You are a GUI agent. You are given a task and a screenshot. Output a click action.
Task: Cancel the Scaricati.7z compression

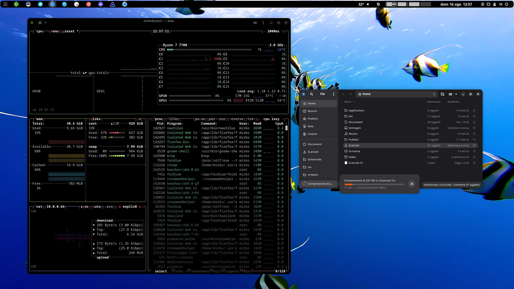pyautogui.click(x=412, y=184)
